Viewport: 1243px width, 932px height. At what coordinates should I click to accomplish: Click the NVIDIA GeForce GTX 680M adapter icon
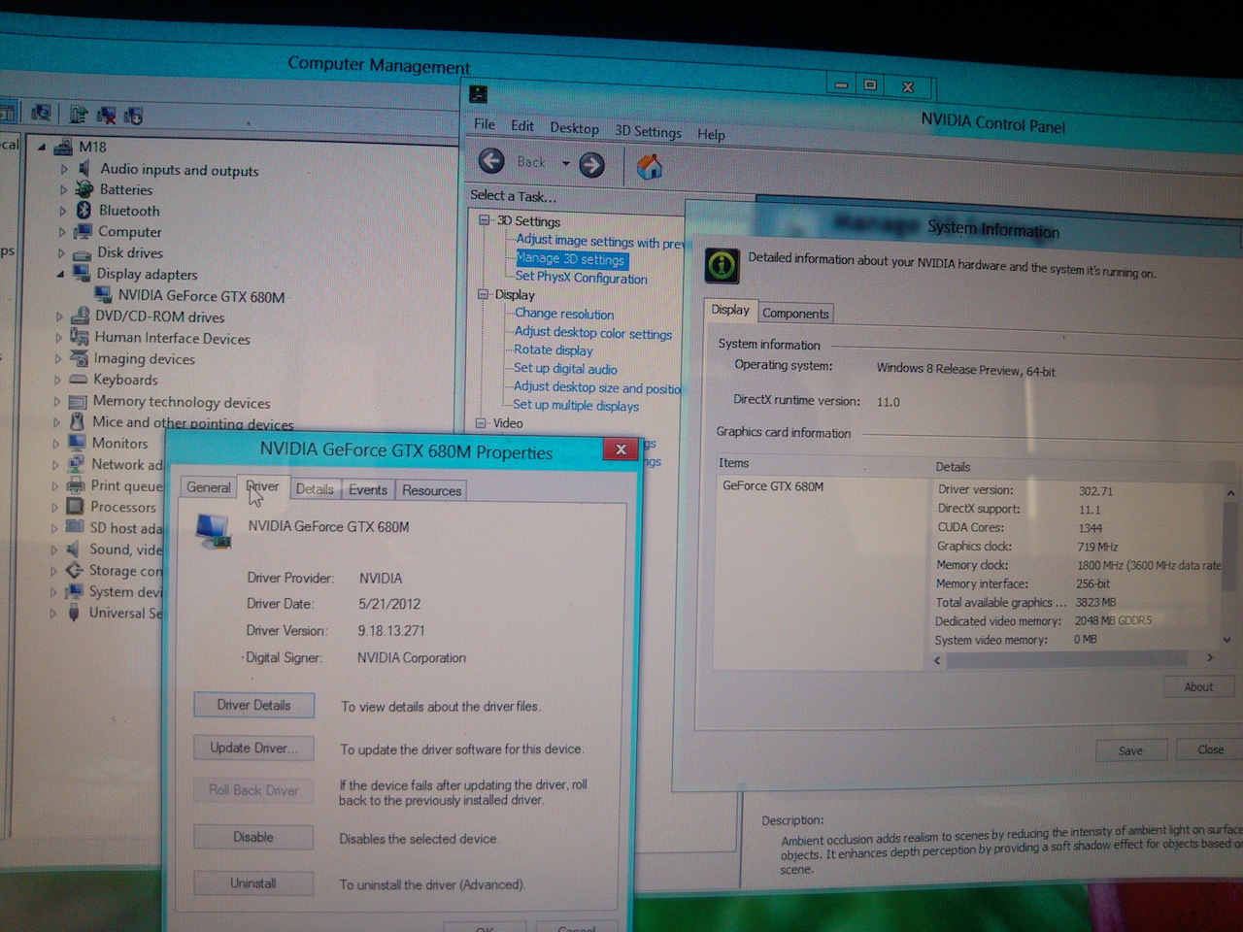click(103, 295)
